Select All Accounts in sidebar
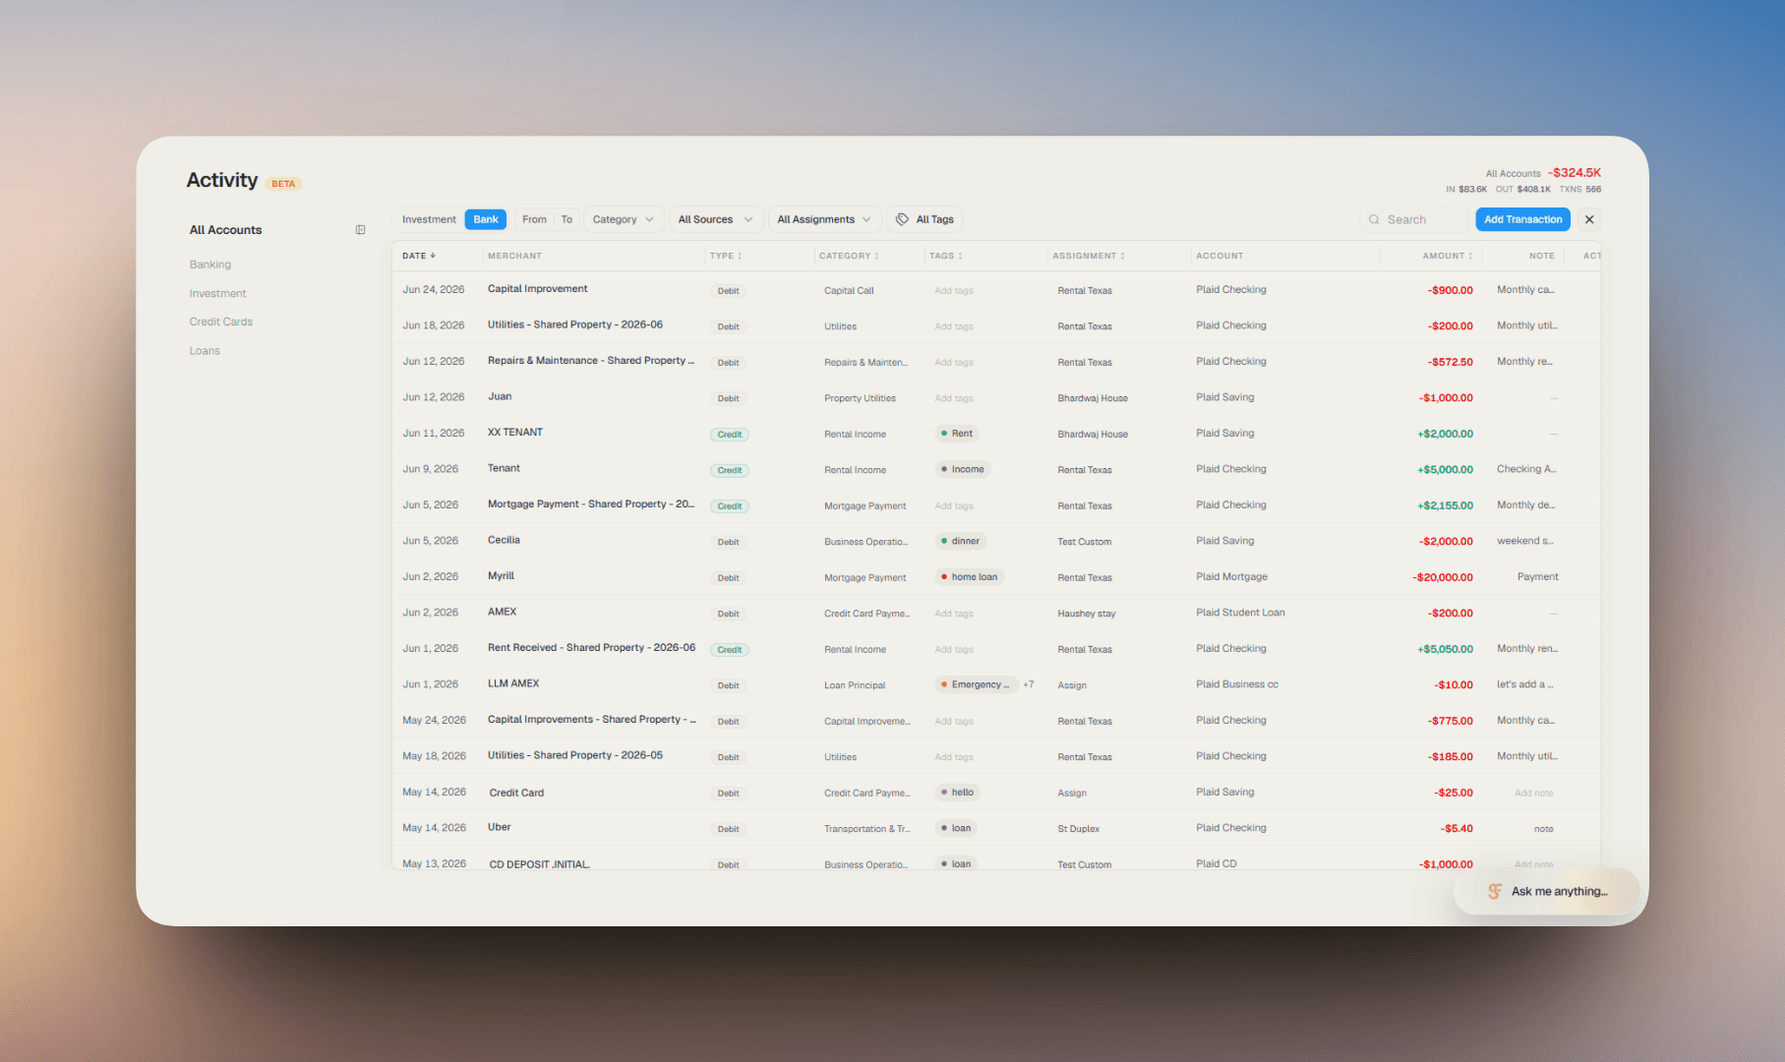1785x1062 pixels. (225, 230)
